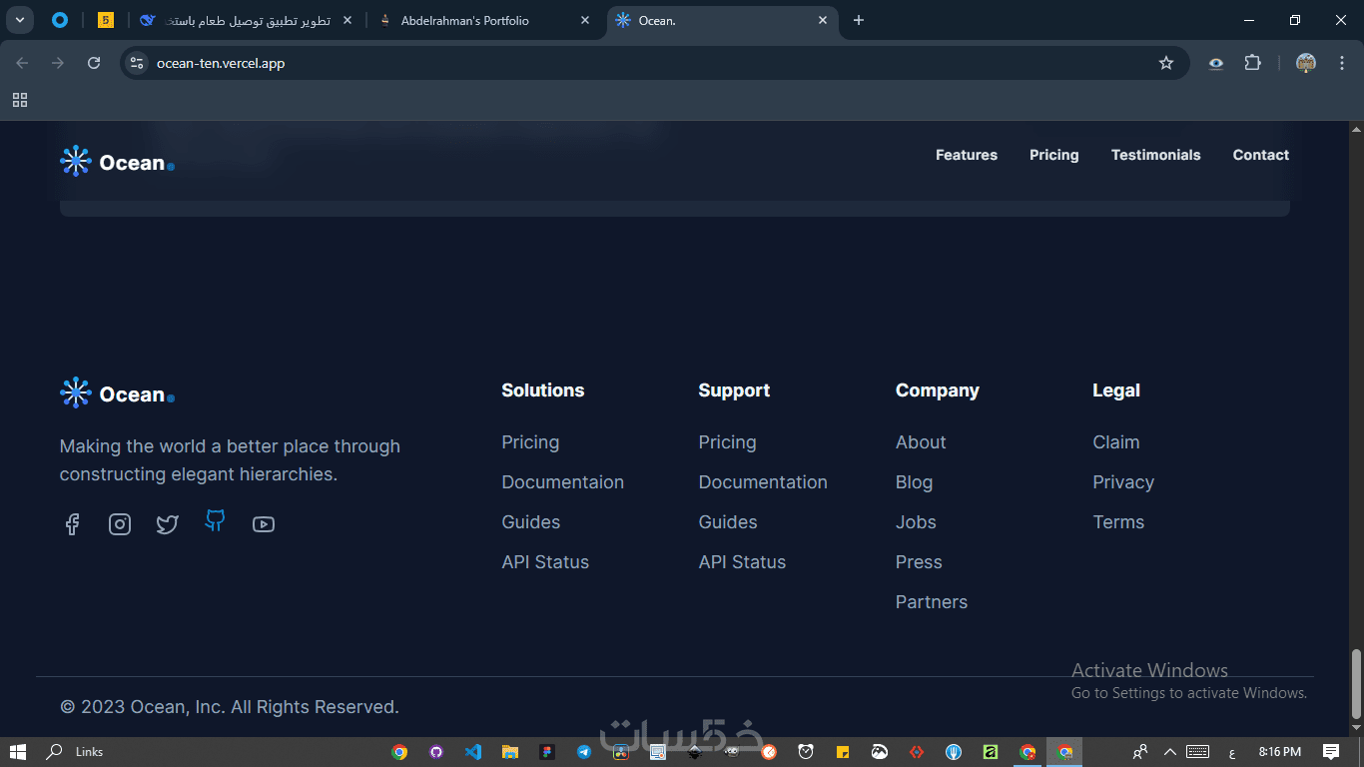Open Pricing under the Support column
This screenshot has height=767, width=1364.
coord(728,442)
